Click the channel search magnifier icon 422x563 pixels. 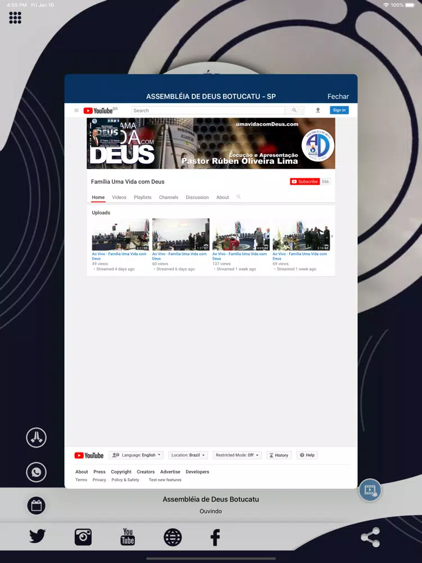[x=239, y=196]
